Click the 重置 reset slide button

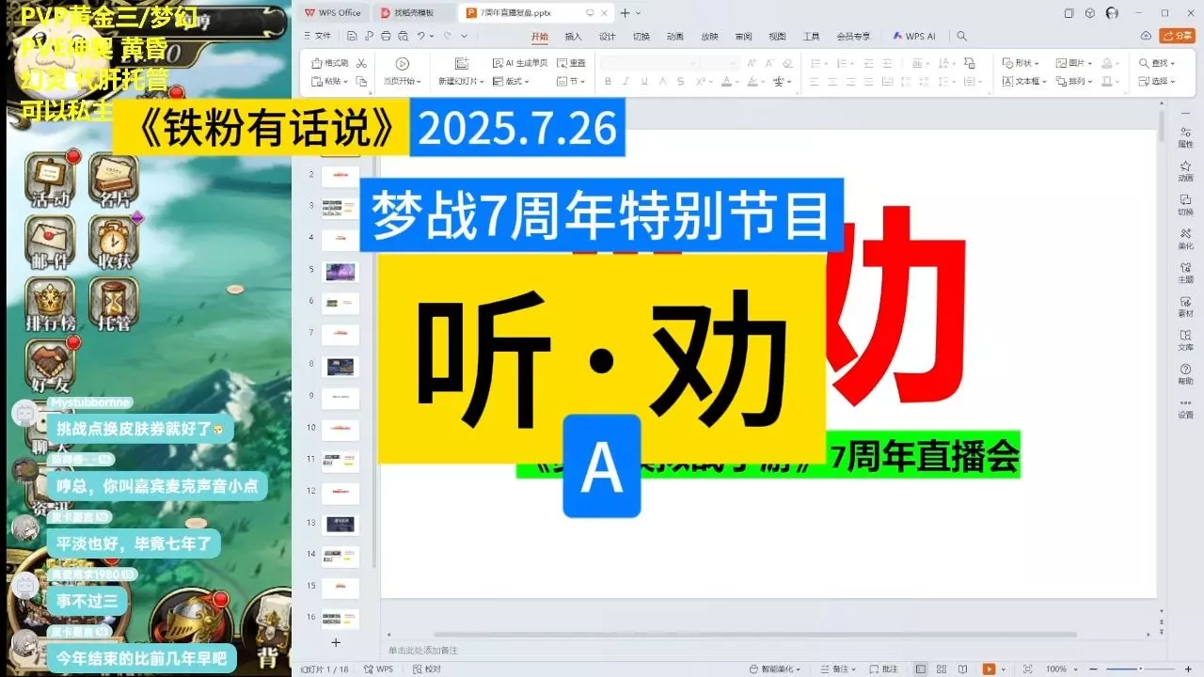point(571,63)
